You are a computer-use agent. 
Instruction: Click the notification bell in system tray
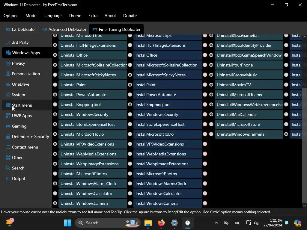point(287,223)
